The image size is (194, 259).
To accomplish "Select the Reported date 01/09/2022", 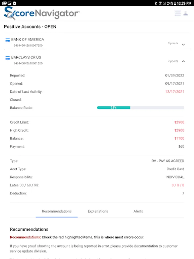I will click(174, 75).
